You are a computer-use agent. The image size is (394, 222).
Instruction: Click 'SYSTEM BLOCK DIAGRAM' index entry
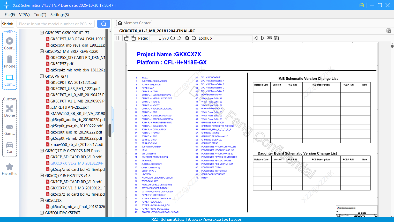point(154,81)
